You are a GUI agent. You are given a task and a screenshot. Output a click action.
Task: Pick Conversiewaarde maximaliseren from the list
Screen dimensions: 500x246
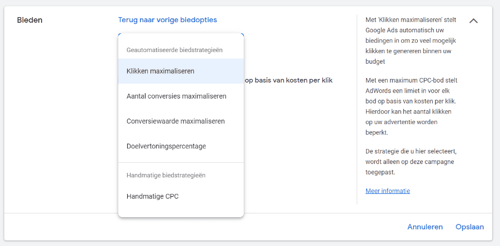(x=181, y=121)
